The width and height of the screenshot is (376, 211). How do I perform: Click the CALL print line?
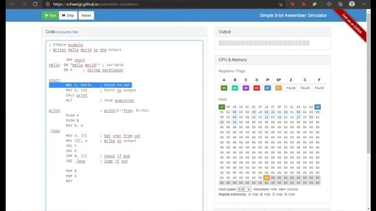pos(76,95)
